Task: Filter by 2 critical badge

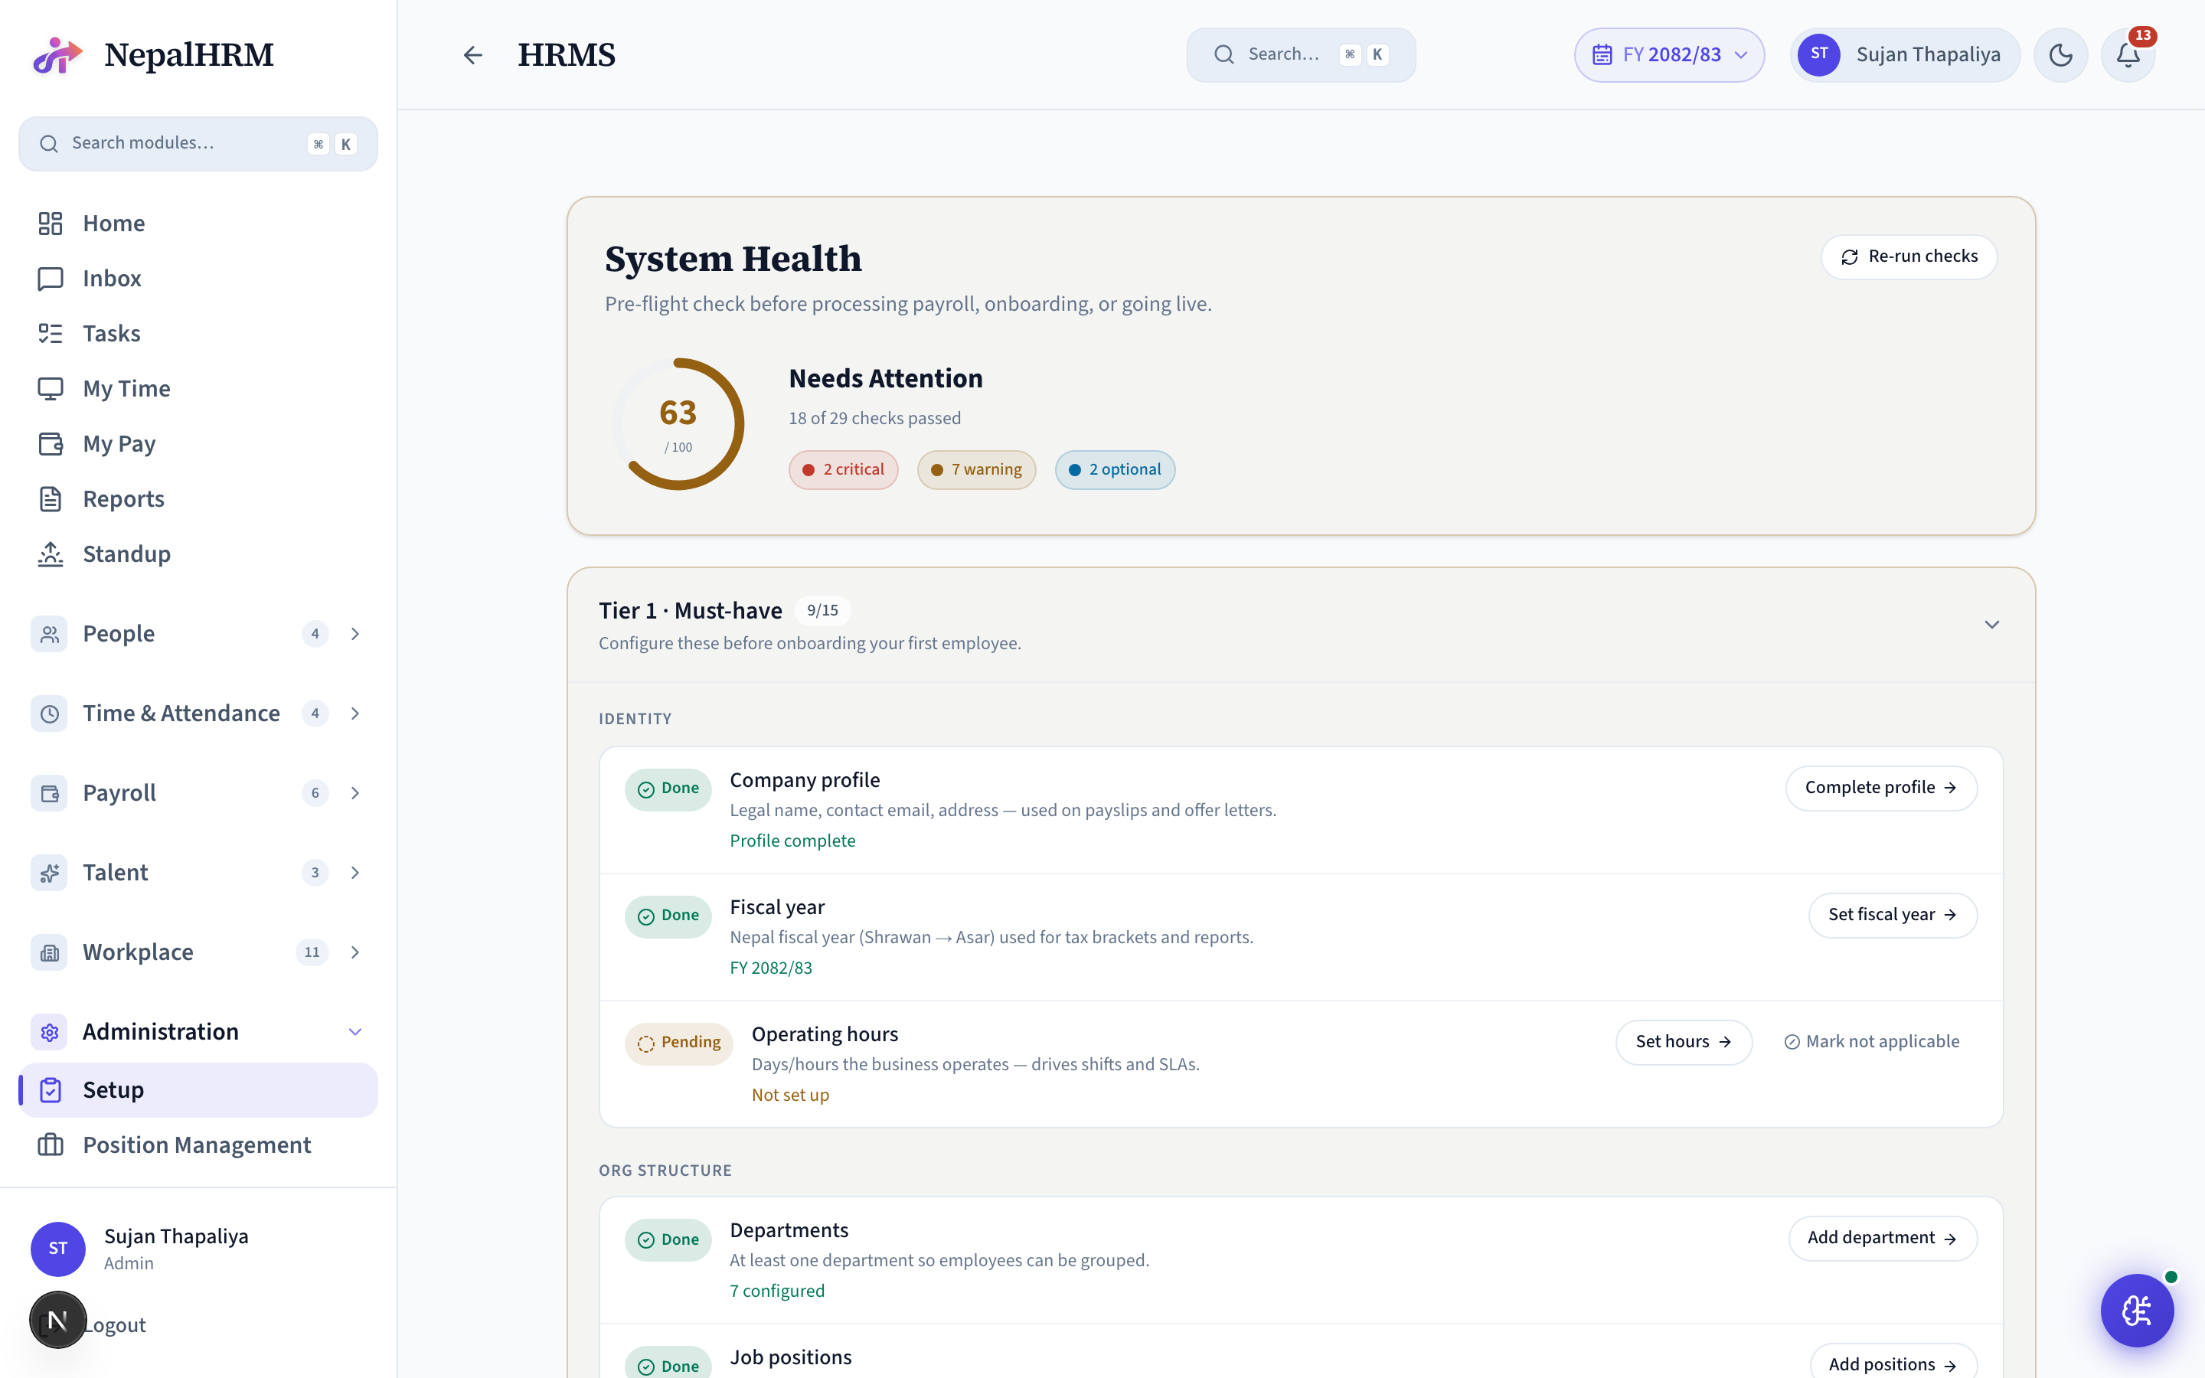Action: coord(843,469)
